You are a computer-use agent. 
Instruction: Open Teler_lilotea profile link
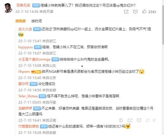click(28, 96)
